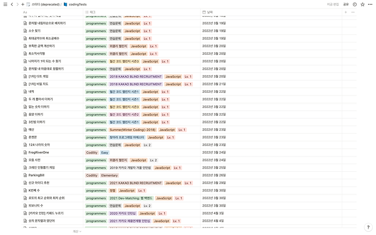Open the 124 나라의 숫자 page title
The width and height of the screenshot is (376, 235).
tap(39, 145)
